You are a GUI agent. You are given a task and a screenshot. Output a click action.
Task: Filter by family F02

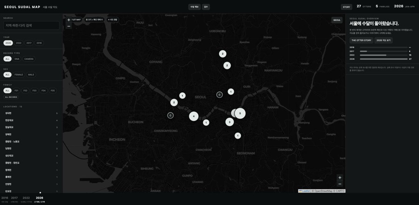(x=26, y=90)
